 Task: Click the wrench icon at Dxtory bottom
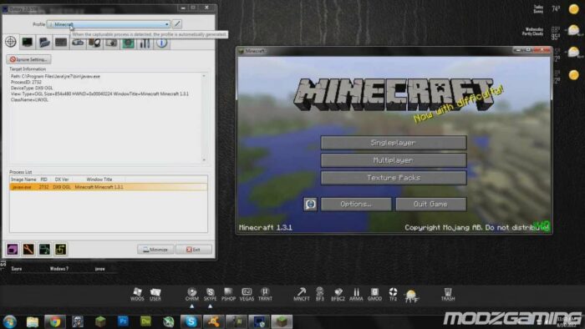click(x=28, y=250)
